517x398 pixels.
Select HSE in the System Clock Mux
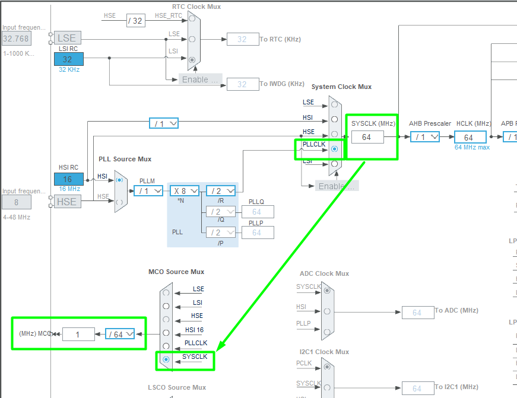[x=334, y=133]
